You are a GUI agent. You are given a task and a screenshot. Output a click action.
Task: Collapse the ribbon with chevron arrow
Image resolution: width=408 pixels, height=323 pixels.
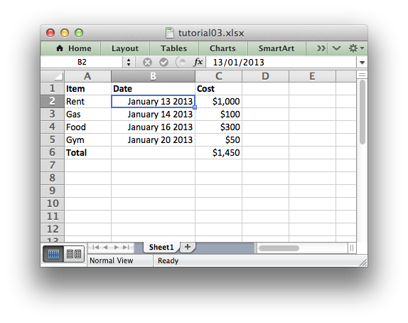336,48
